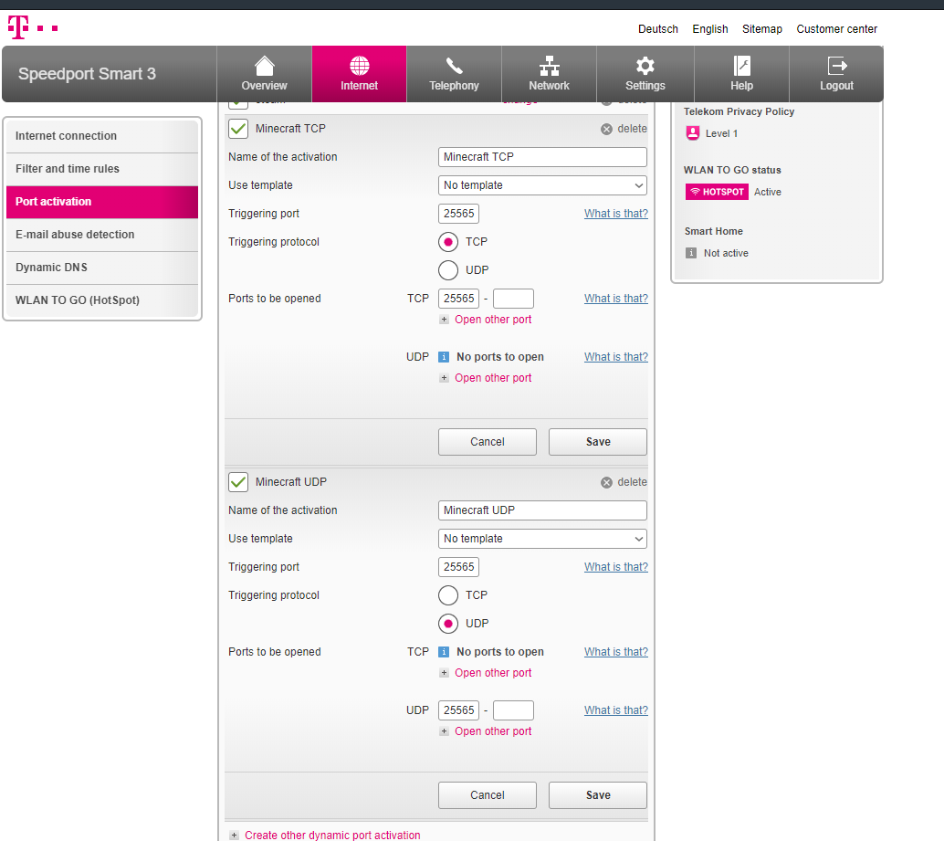944x841 pixels.
Task: Edit the Minecraft TCP name field
Action: (x=542, y=157)
